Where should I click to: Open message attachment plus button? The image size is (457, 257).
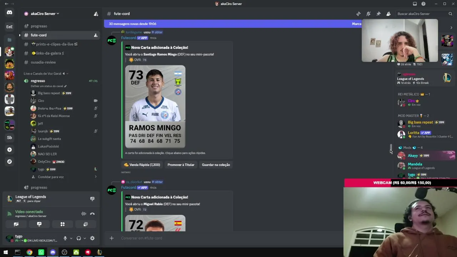(111, 238)
